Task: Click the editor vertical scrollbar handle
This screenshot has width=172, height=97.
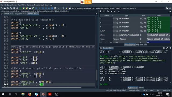Action: click(x=97, y=75)
